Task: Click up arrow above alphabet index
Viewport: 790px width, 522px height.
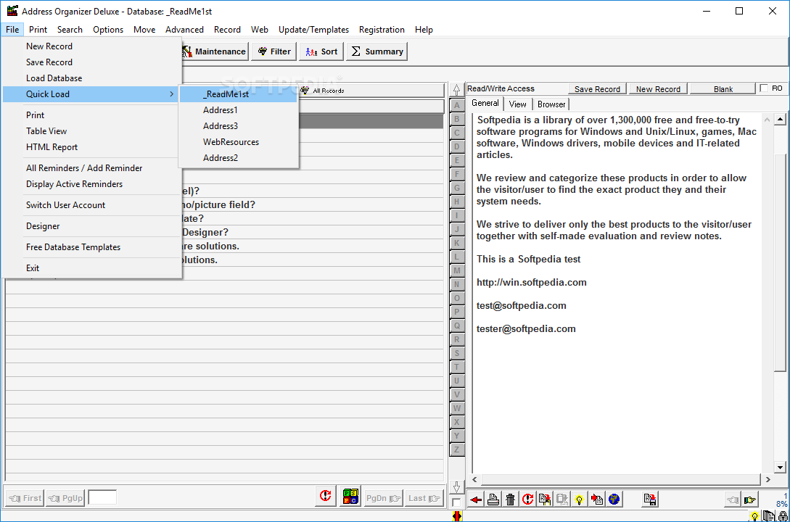Action: point(456,90)
